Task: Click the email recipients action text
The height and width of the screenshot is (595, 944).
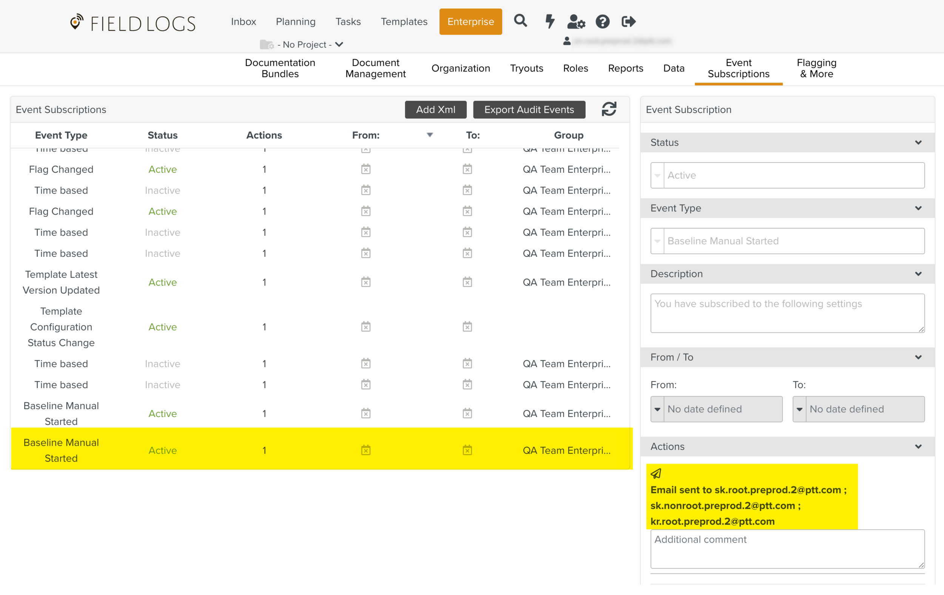Action: [x=748, y=505]
